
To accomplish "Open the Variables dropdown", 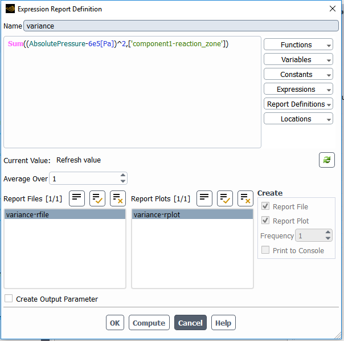I will tap(298, 59).
